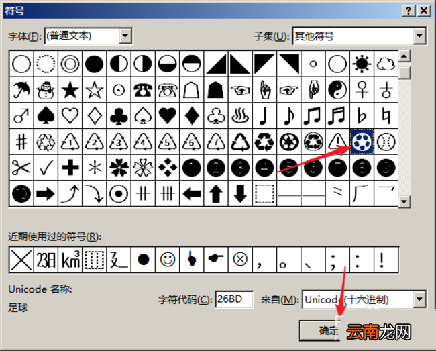
Task: Select the black universal recycling symbol
Action: tap(264, 142)
